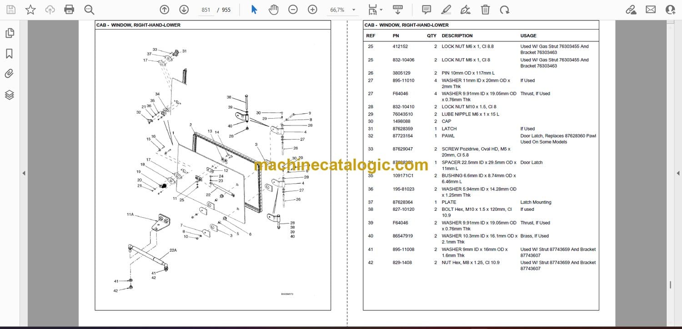Rotate the page with the rotate icon
The height and width of the screenshot is (329, 682).
point(504,10)
